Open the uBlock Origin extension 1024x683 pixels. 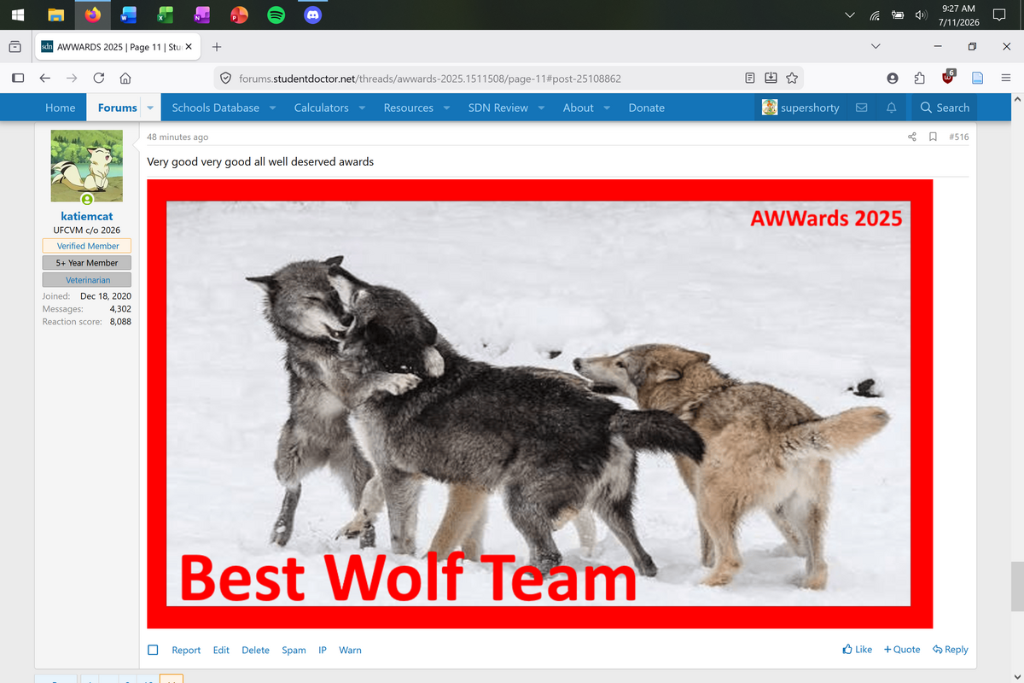click(948, 77)
